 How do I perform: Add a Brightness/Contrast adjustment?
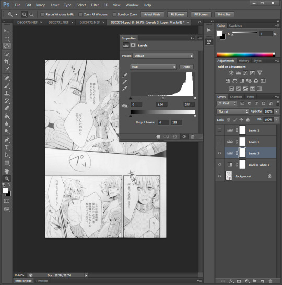(231, 73)
